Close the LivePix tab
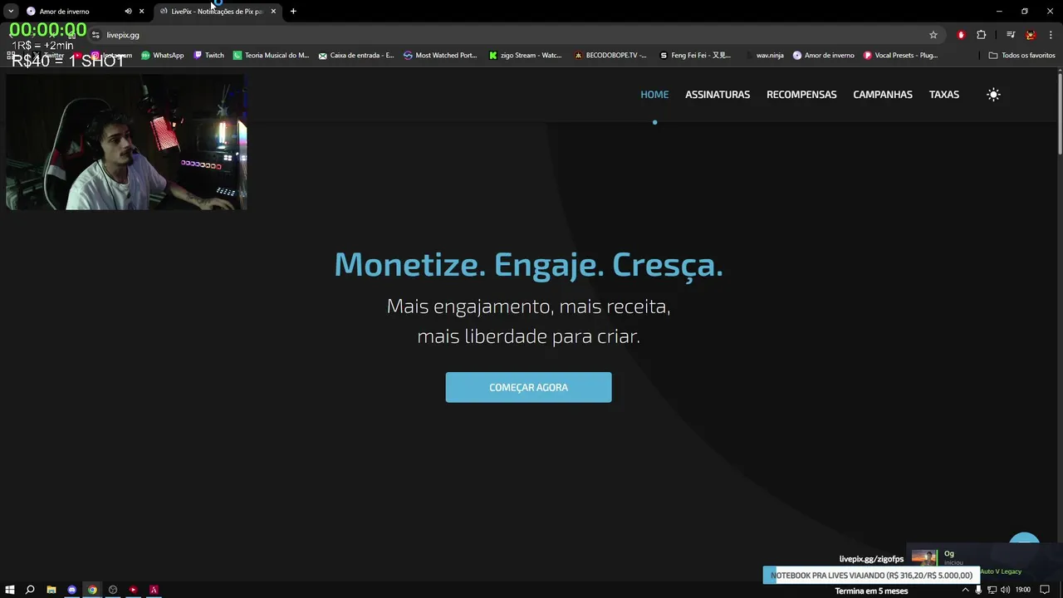The height and width of the screenshot is (598, 1063). (x=273, y=11)
